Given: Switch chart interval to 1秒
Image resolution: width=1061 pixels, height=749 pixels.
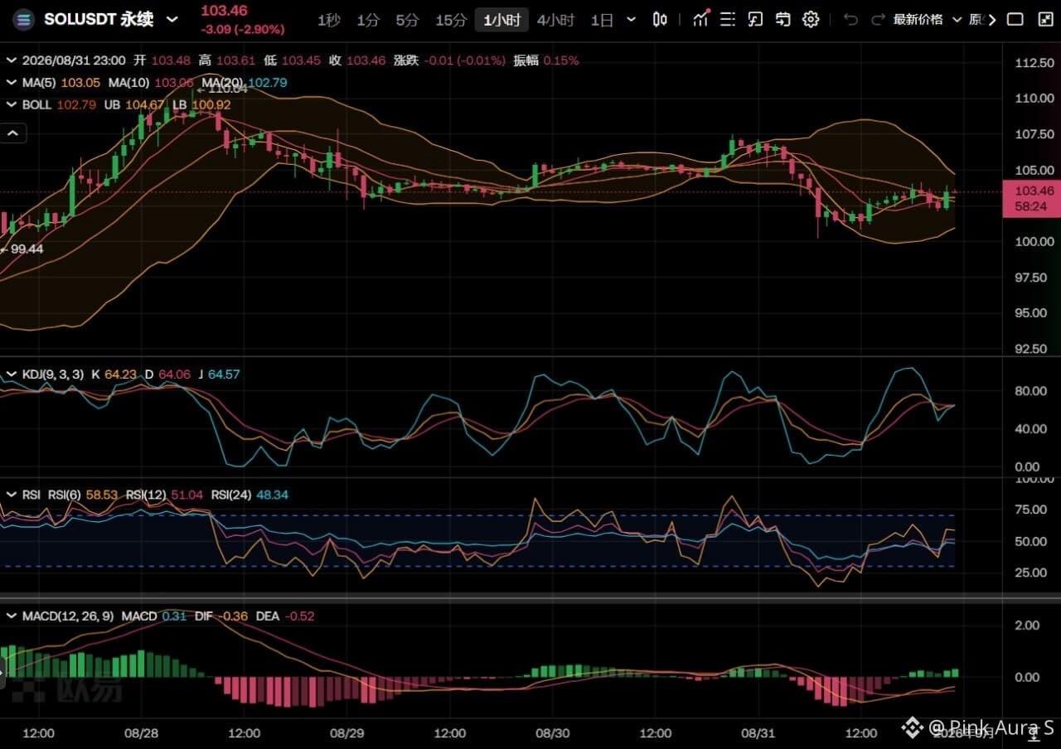Looking at the screenshot, I should click(328, 20).
